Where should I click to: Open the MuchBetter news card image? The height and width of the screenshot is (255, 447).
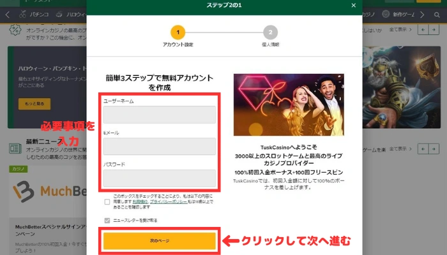[x=48, y=191]
